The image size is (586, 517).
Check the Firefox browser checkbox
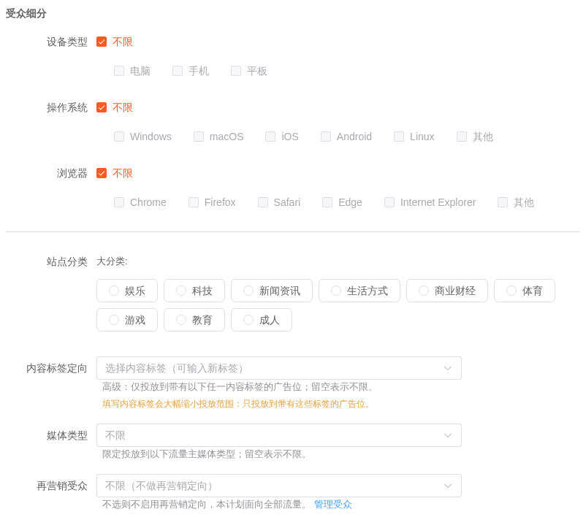[x=194, y=202]
